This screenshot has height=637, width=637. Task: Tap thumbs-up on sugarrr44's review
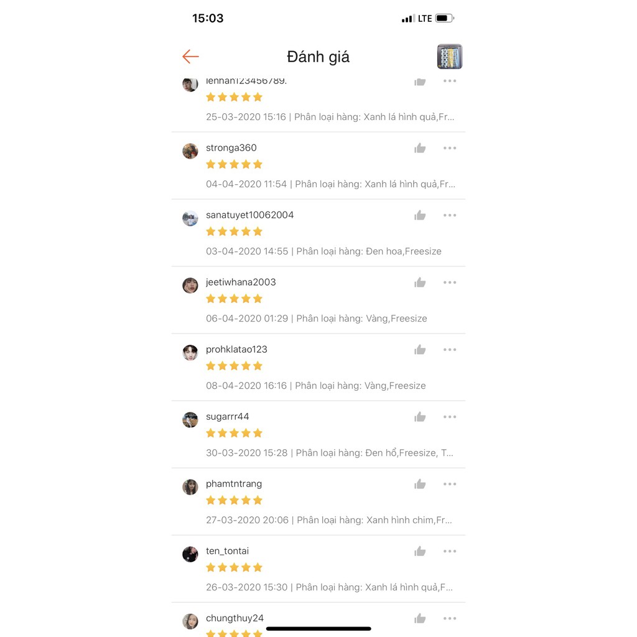(x=420, y=417)
